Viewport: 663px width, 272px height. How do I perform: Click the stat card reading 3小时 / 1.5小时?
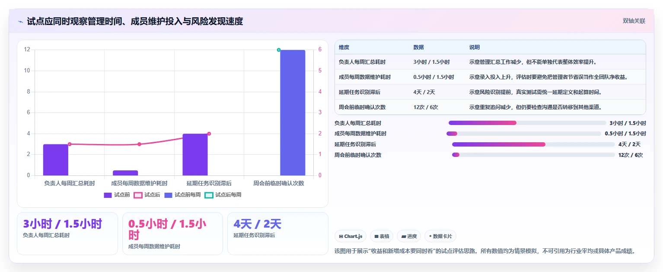(67, 234)
